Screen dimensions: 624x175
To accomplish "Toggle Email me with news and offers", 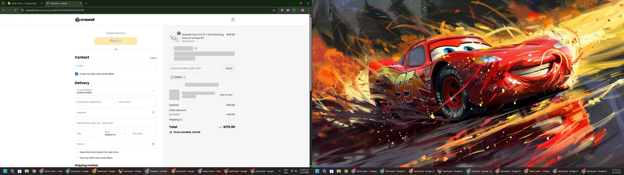I will pyautogui.click(x=77, y=74).
